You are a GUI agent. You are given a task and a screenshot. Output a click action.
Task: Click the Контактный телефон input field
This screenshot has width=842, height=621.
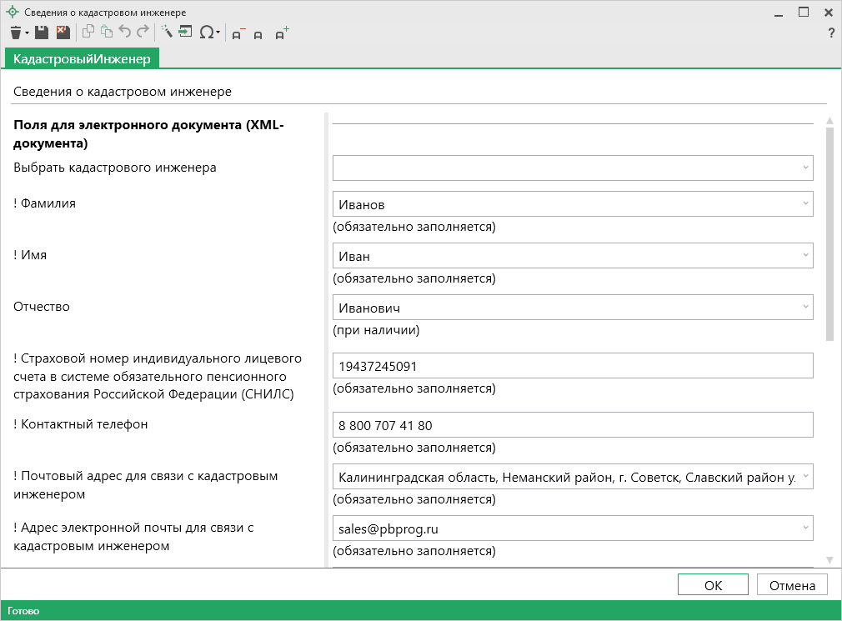[x=572, y=425]
